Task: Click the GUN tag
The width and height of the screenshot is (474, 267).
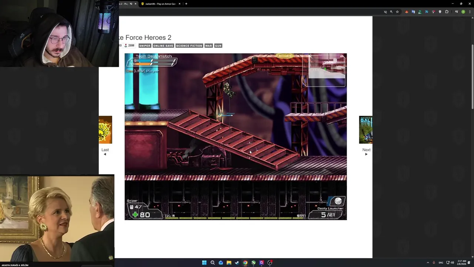Action: point(218,46)
